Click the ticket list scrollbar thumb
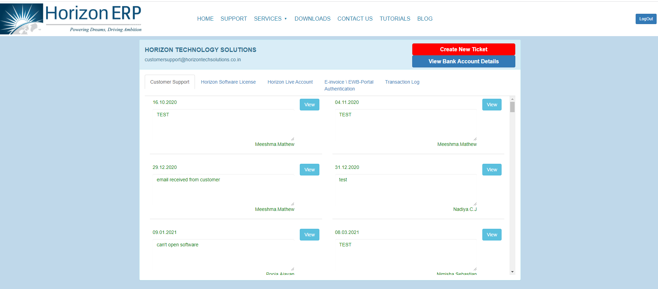The width and height of the screenshot is (658, 289). (x=512, y=107)
